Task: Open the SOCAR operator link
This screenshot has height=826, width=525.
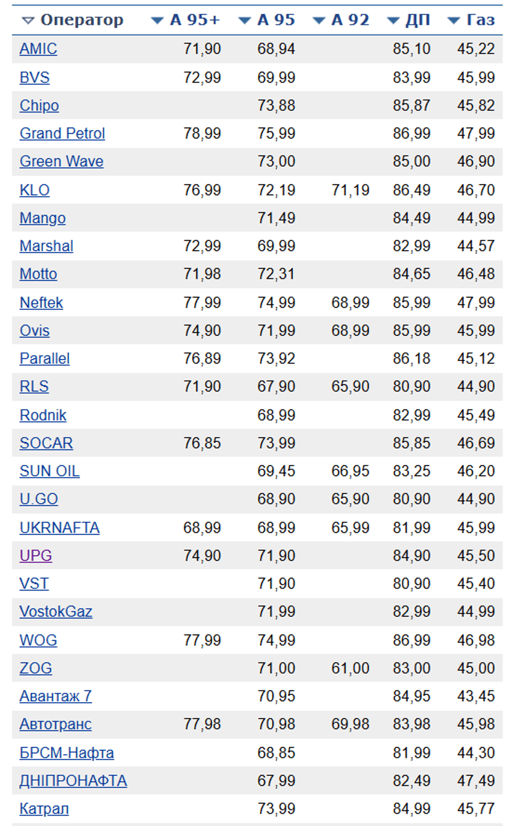Action: [46, 443]
